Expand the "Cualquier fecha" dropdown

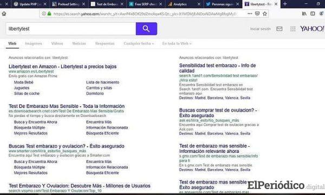pyautogui.click(x=139, y=43)
